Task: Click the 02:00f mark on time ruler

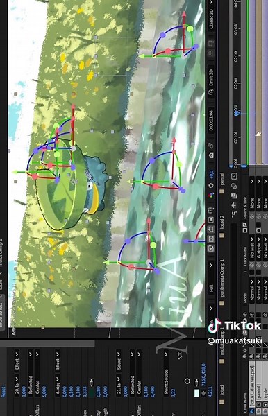Action: [x=236, y=85]
